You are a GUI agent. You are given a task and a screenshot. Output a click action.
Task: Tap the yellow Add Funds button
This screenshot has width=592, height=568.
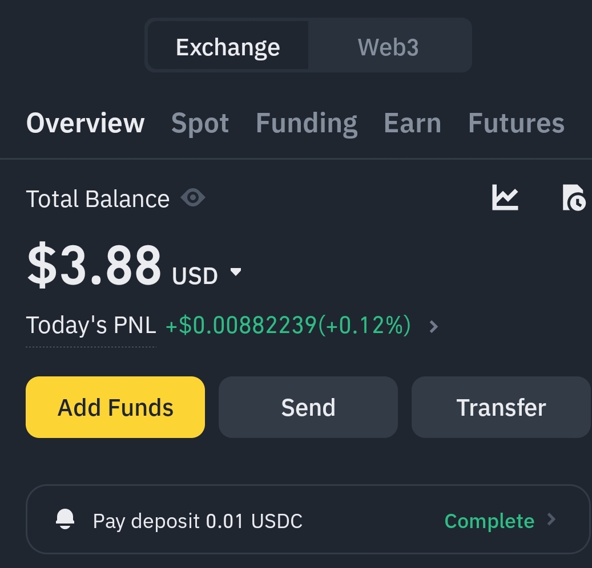tap(115, 407)
